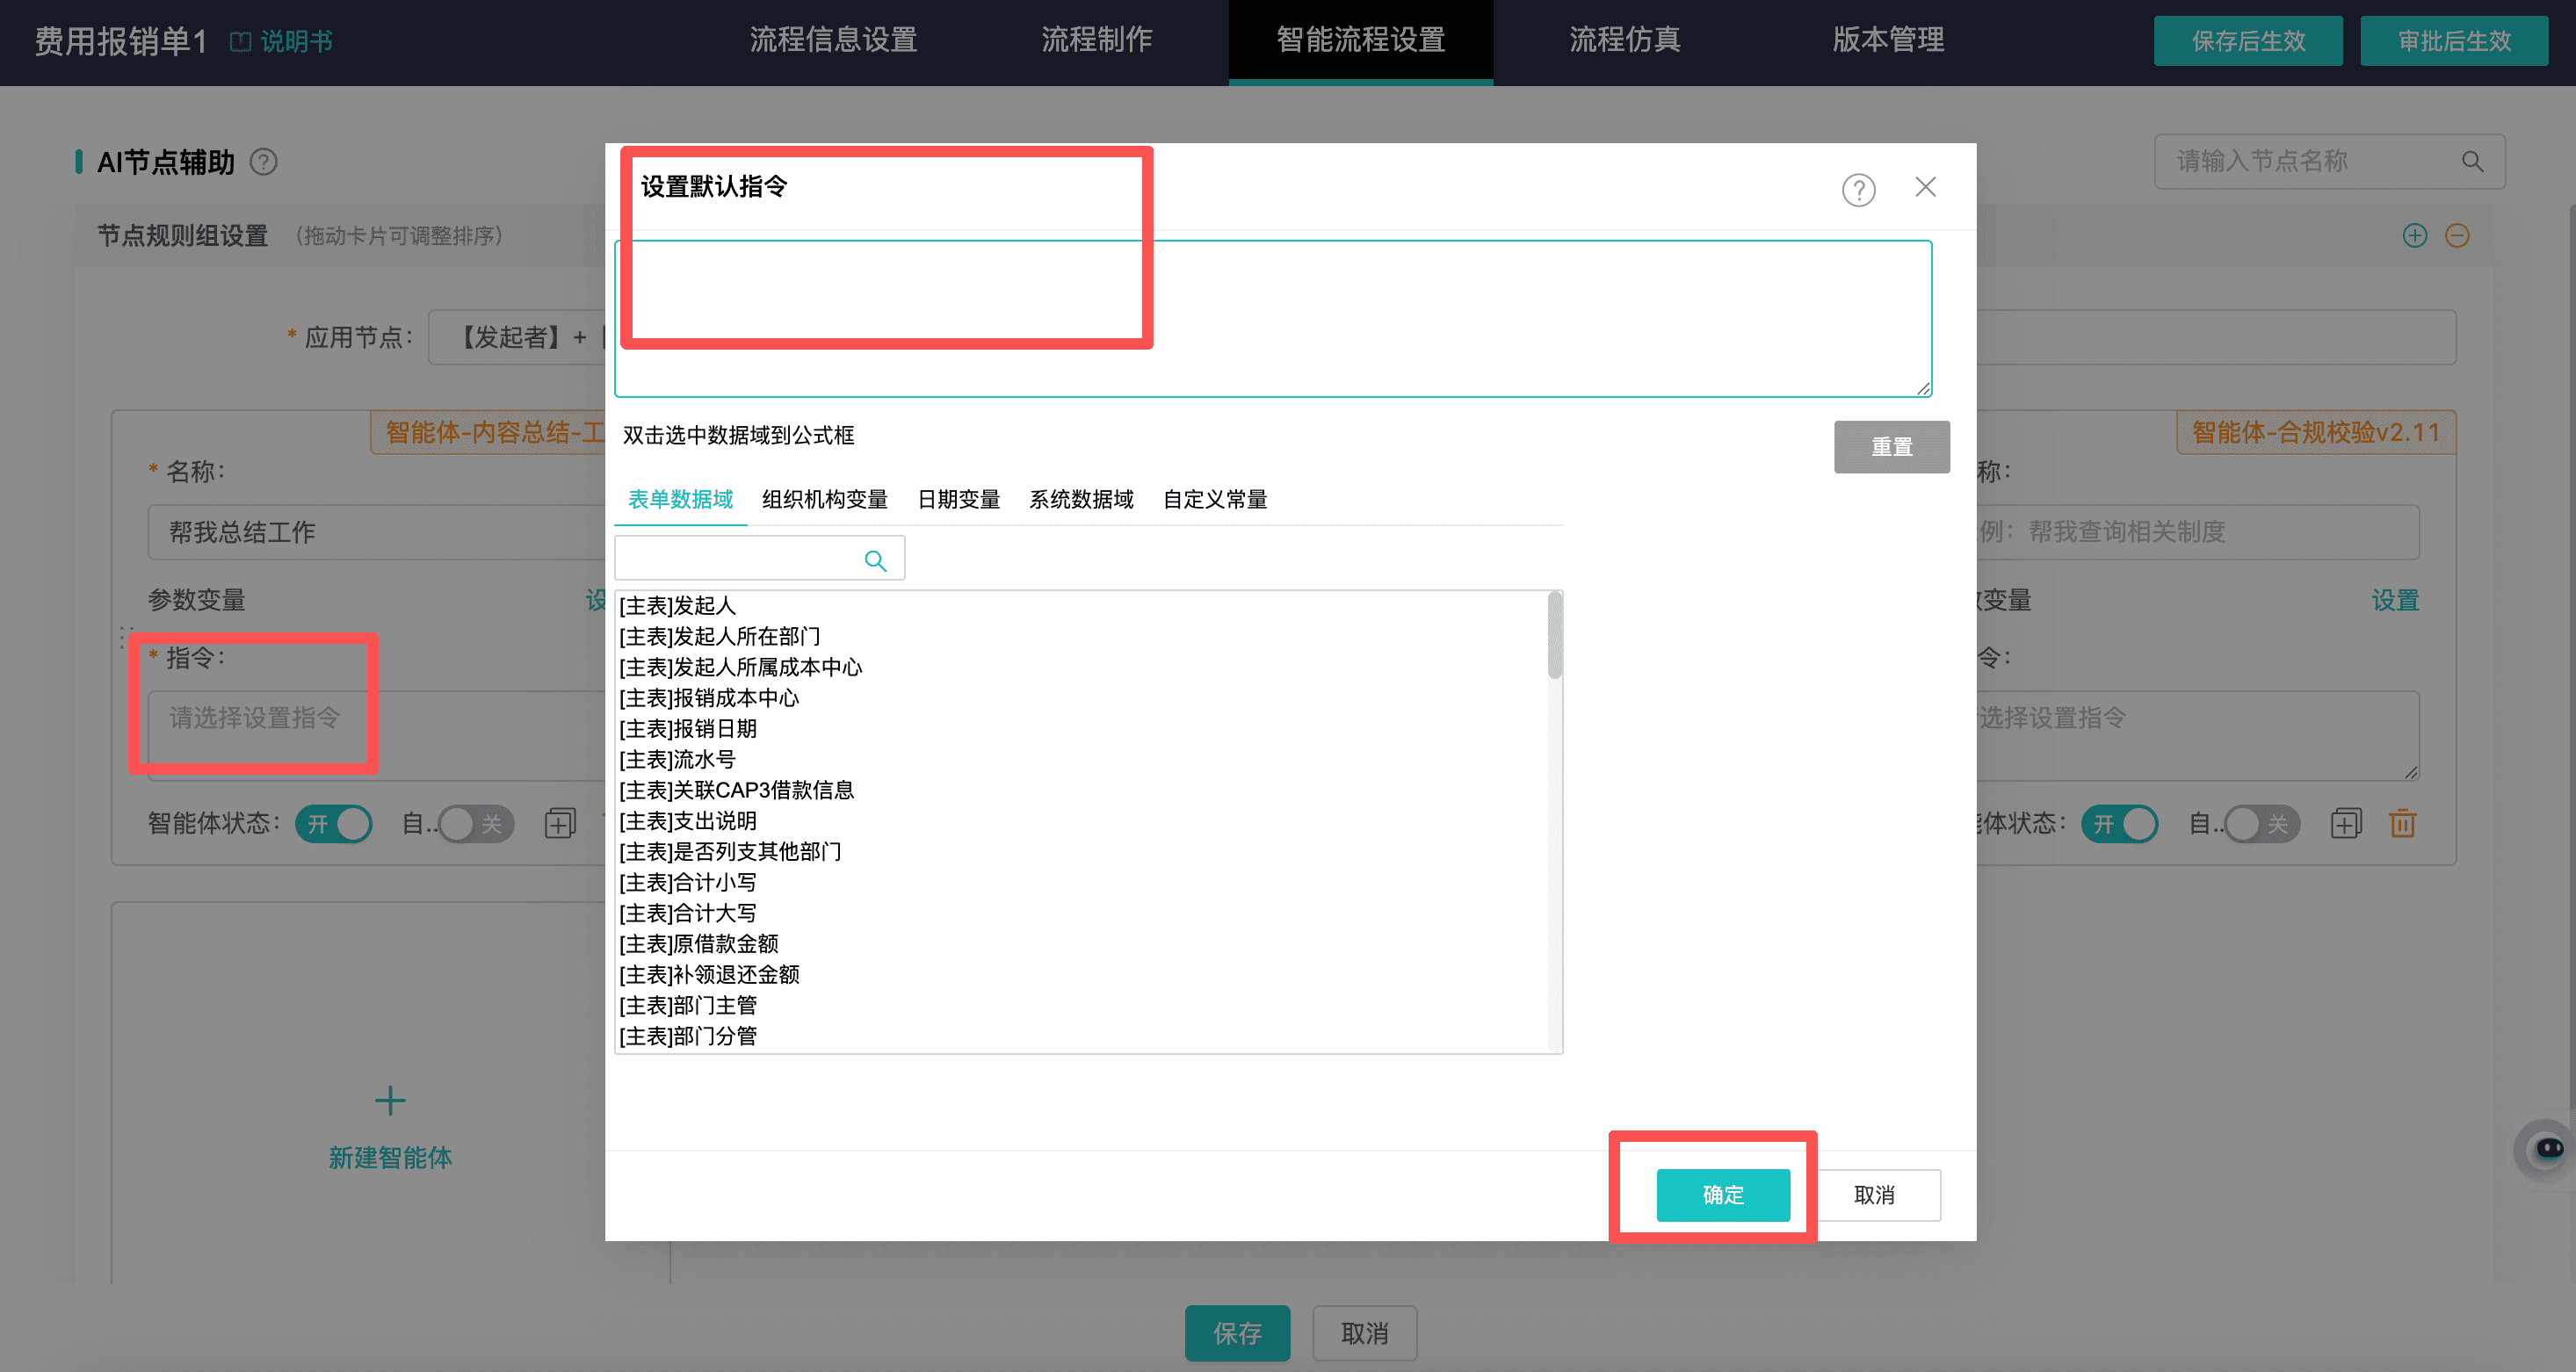This screenshot has width=2576, height=1372.
Task: Copy the 内容总结 agent card
Action: click(560, 823)
